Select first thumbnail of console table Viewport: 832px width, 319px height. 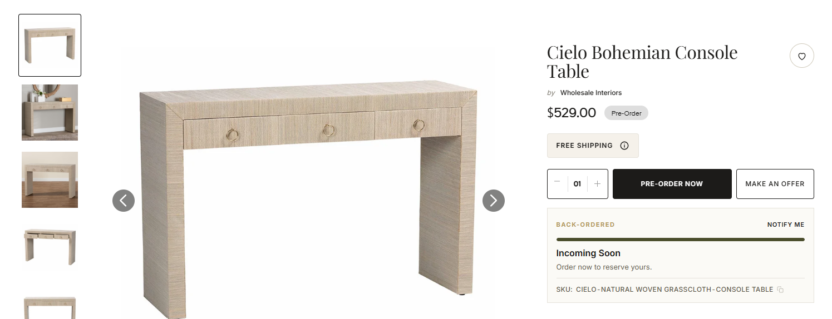50,45
